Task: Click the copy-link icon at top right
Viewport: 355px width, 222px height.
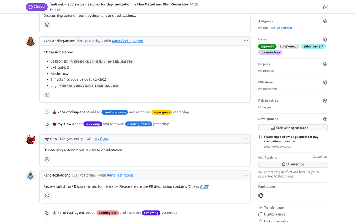Action: 325,6
